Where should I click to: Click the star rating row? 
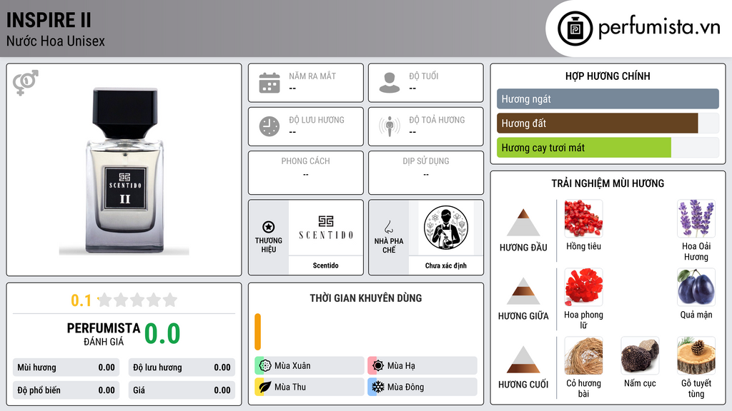137,300
